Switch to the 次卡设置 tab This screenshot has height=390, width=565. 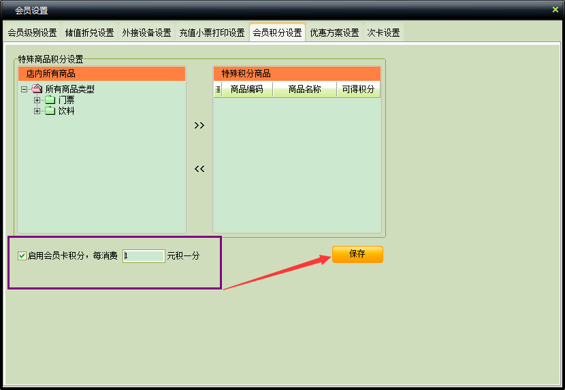pos(383,33)
